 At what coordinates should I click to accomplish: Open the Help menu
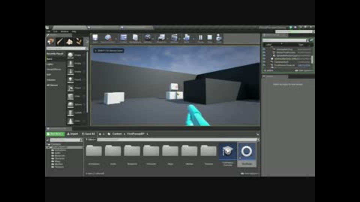pyautogui.click(x=74, y=31)
